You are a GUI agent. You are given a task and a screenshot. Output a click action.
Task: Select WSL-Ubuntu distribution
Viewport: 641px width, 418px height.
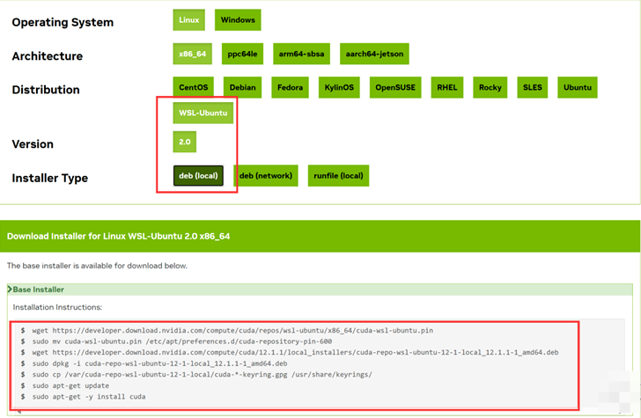pyautogui.click(x=203, y=113)
